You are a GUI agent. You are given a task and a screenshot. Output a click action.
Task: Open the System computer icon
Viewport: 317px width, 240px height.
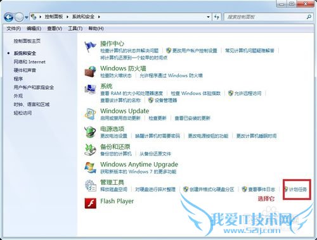pos(90,89)
